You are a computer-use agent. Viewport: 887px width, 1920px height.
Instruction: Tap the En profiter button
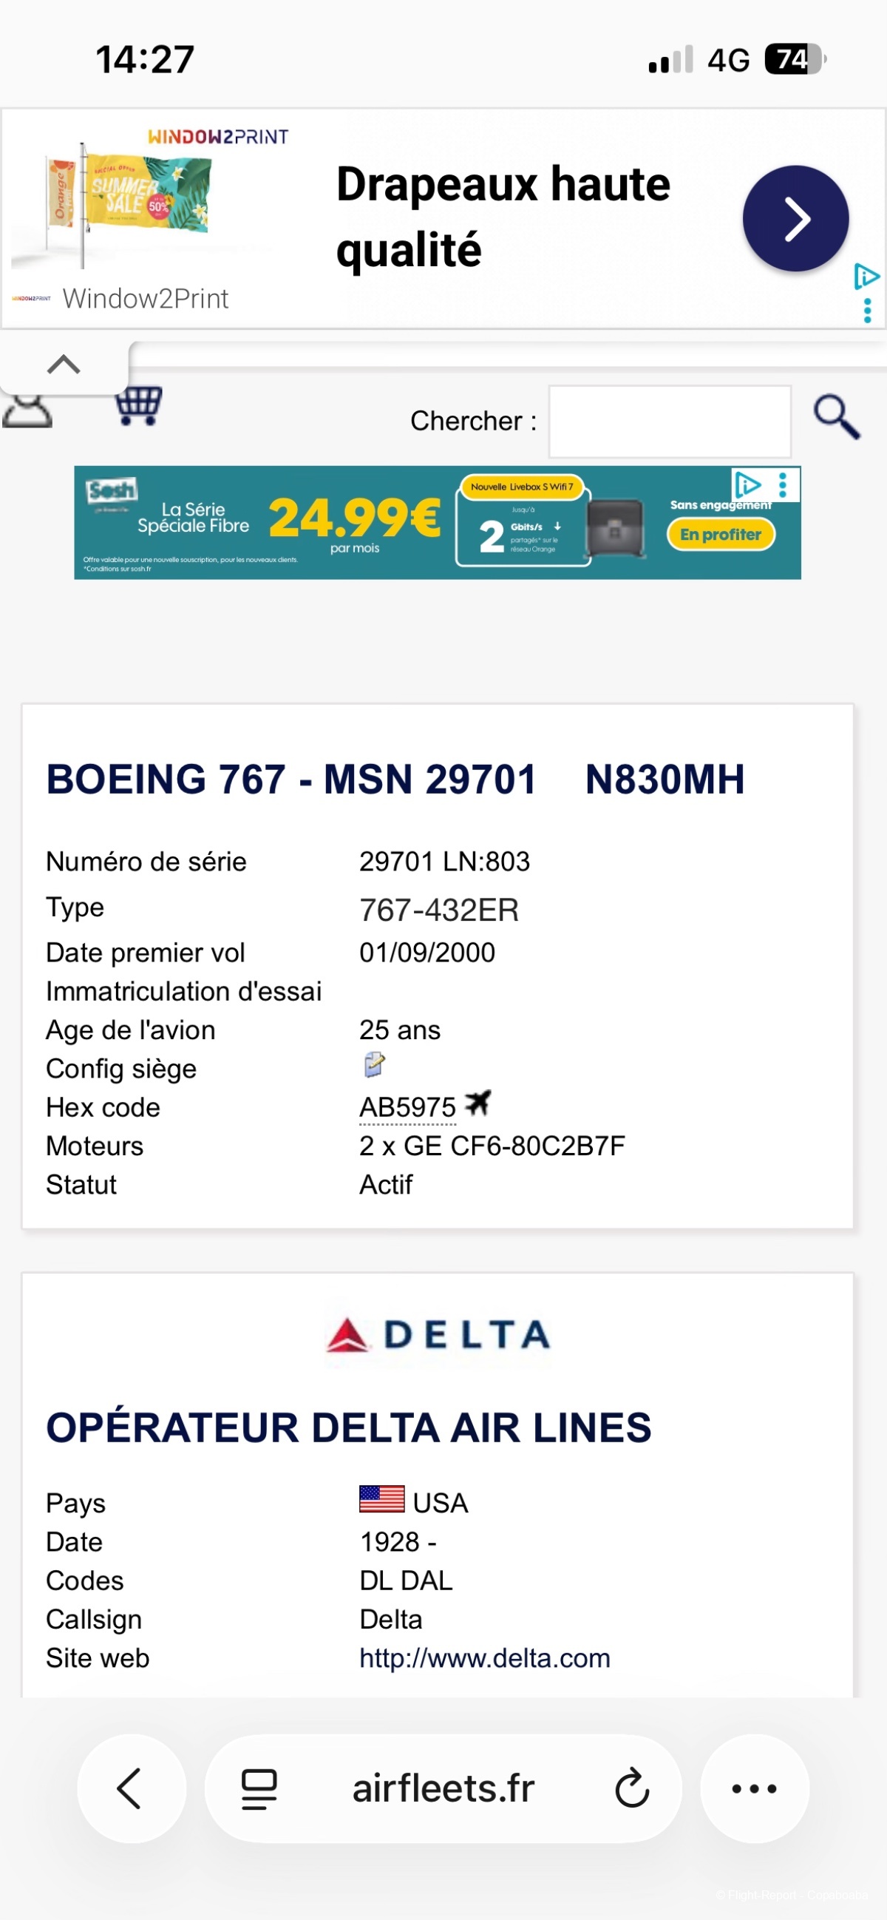[x=720, y=535]
